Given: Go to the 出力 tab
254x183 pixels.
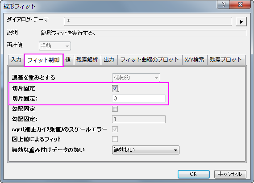Looking at the screenshot, I should tap(109, 60).
